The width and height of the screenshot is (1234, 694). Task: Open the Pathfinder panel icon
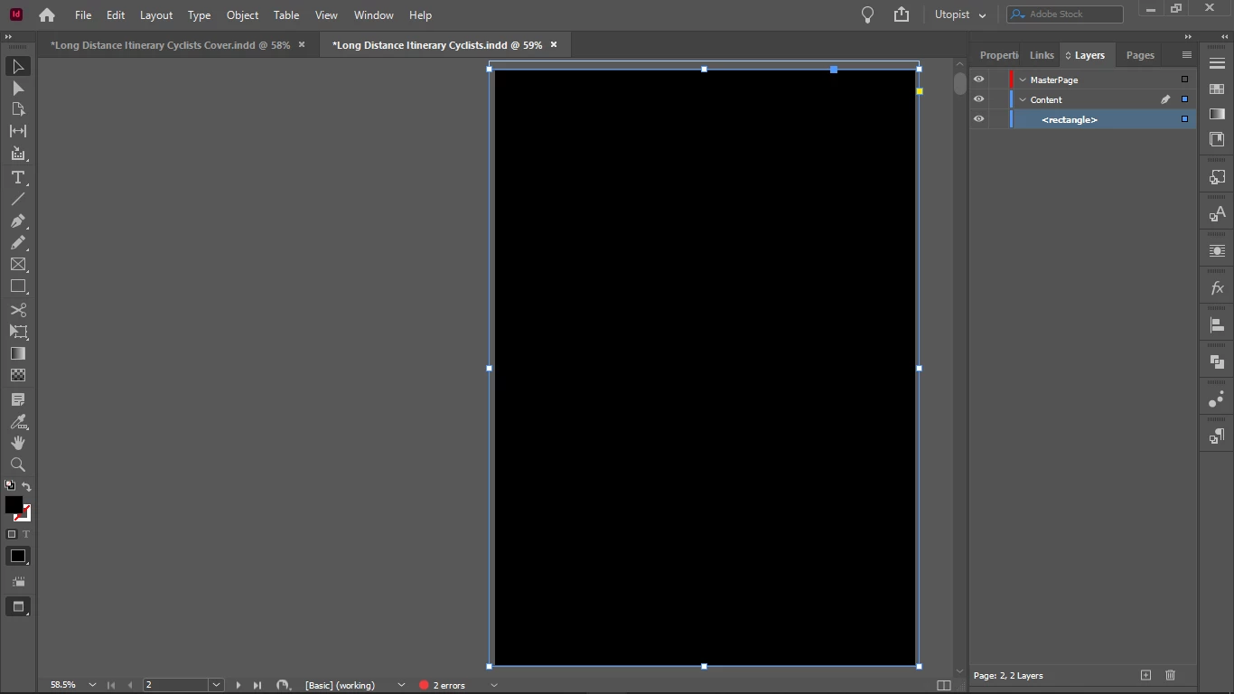tap(1217, 362)
